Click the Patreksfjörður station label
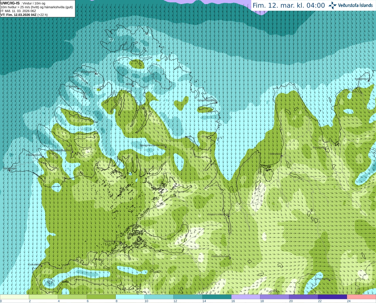The image size is (376, 303). [x=34, y=155]
